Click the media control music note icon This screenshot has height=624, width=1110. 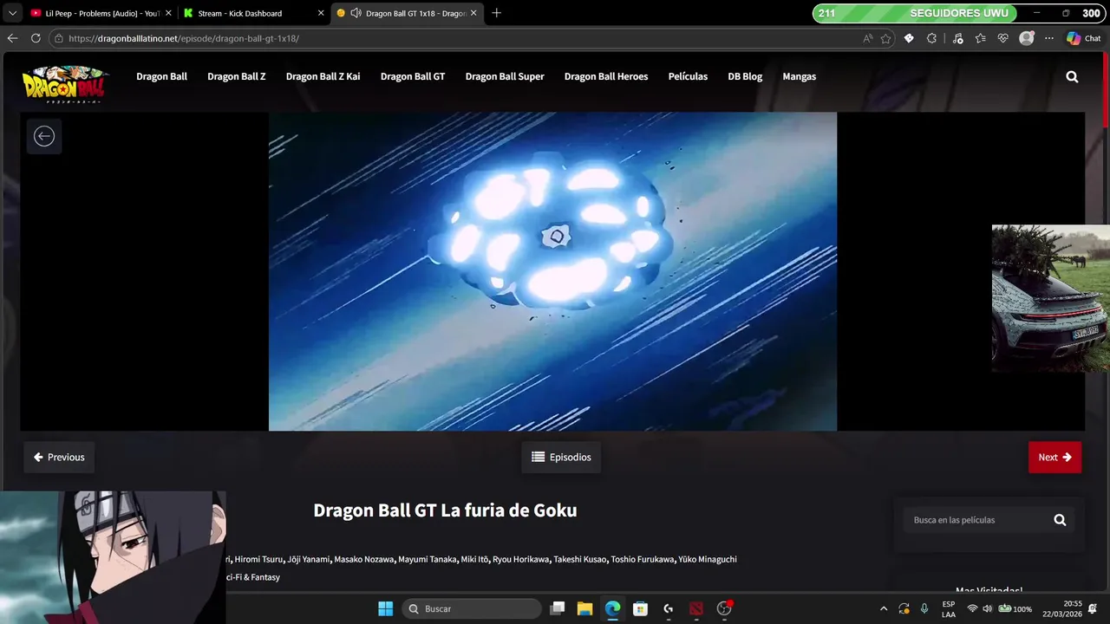tap(957, 38)
